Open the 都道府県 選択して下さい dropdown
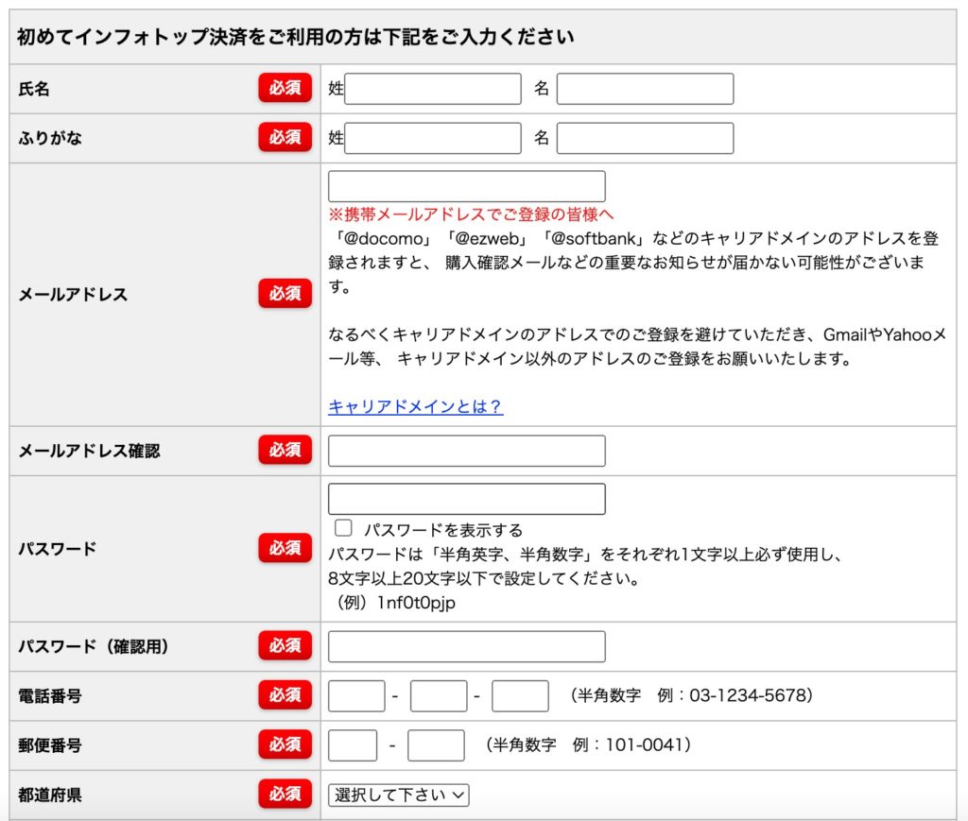 398,795
